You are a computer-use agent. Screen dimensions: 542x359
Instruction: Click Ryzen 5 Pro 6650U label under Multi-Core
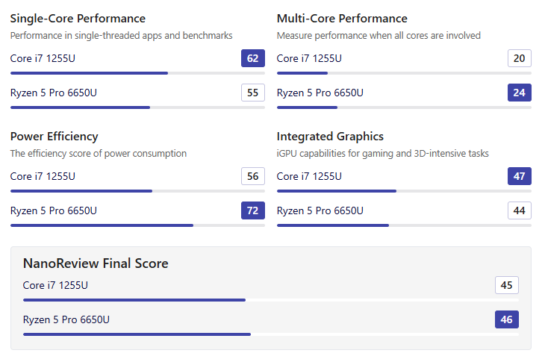tap(320, 93)
